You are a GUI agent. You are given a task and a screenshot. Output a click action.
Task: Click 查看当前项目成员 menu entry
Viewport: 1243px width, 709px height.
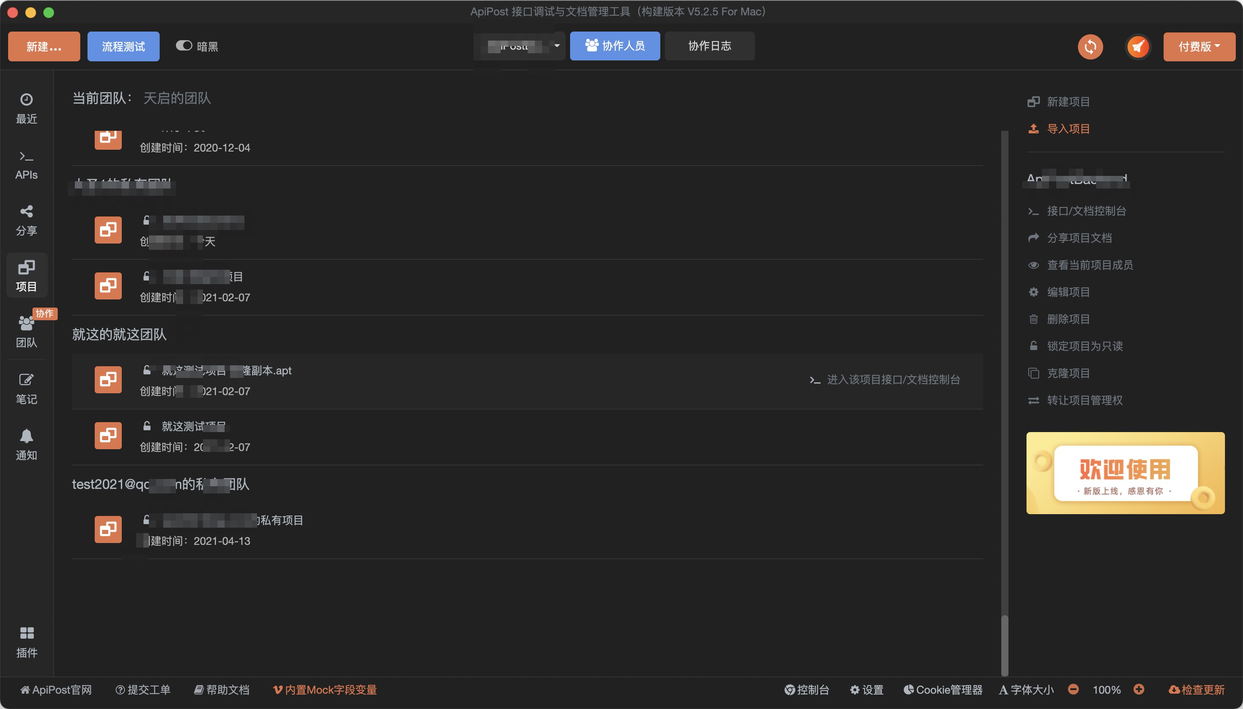tap(1080, 265)
